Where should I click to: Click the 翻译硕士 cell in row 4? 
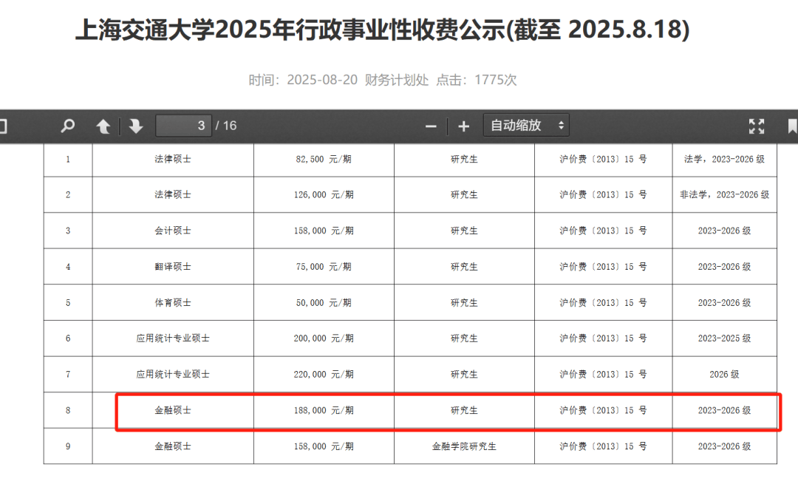[173, 267]
